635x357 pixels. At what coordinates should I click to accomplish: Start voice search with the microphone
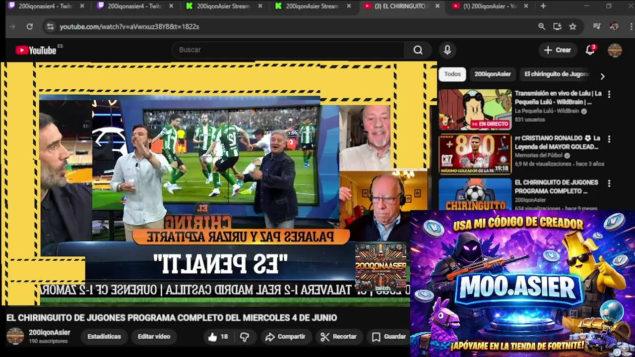coord(447,50)
